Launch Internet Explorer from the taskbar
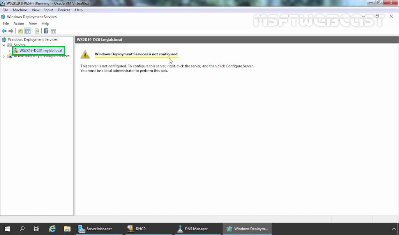The image size is (399, 235). (x=52, y=229)
